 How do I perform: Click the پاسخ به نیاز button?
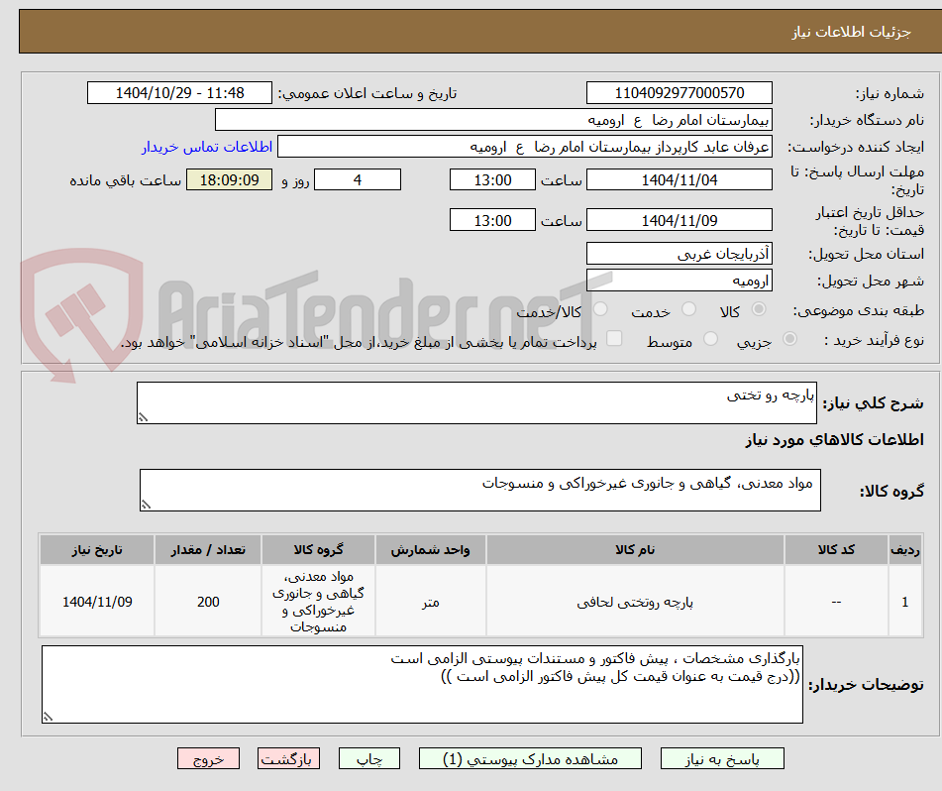click(x=722, y=758)
